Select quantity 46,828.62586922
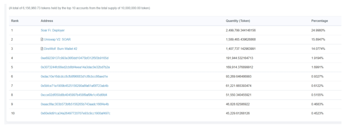 (x=238, y=104)
